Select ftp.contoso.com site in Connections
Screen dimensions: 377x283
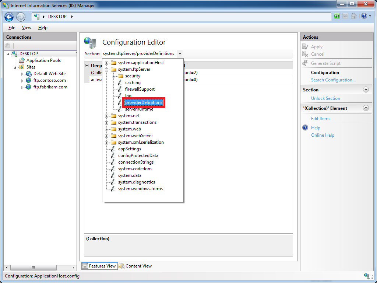click(49, 80)
